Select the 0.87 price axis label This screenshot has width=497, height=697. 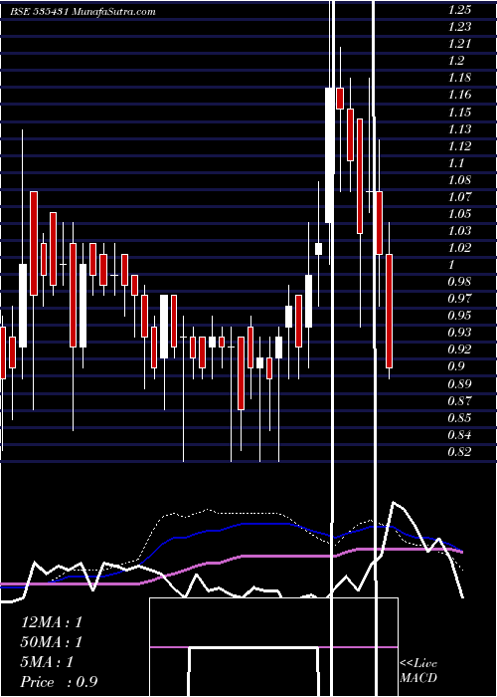point(460,401)
